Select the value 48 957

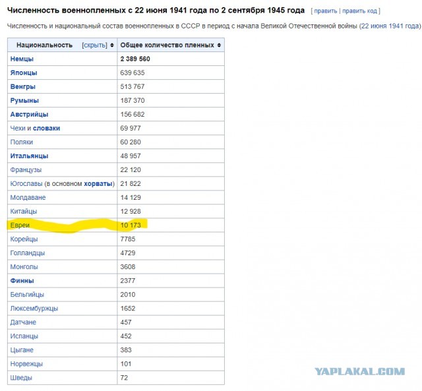[131, 156]
